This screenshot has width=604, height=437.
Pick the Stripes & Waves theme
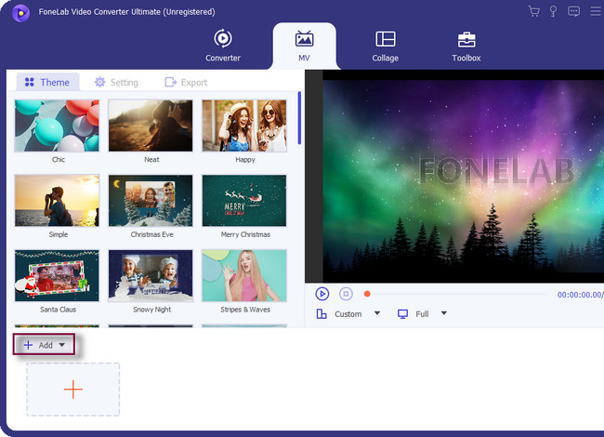coord(244,275)
